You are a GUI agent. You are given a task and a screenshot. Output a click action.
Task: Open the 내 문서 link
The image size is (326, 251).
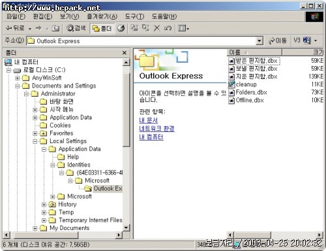(x=149, y=120)
